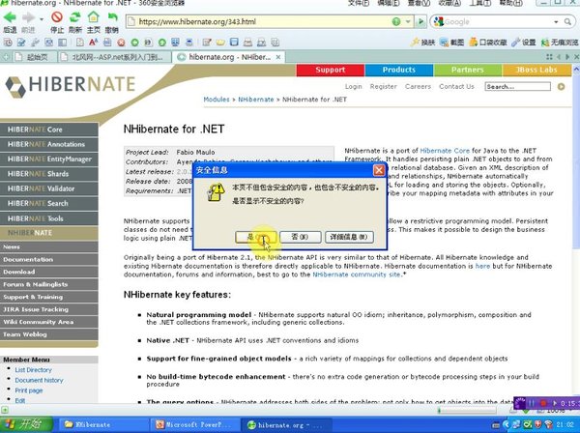This screenshot has height=433, width=580.
Task: Switch to the 起始页 browser tab
Action: click(37, 58)
